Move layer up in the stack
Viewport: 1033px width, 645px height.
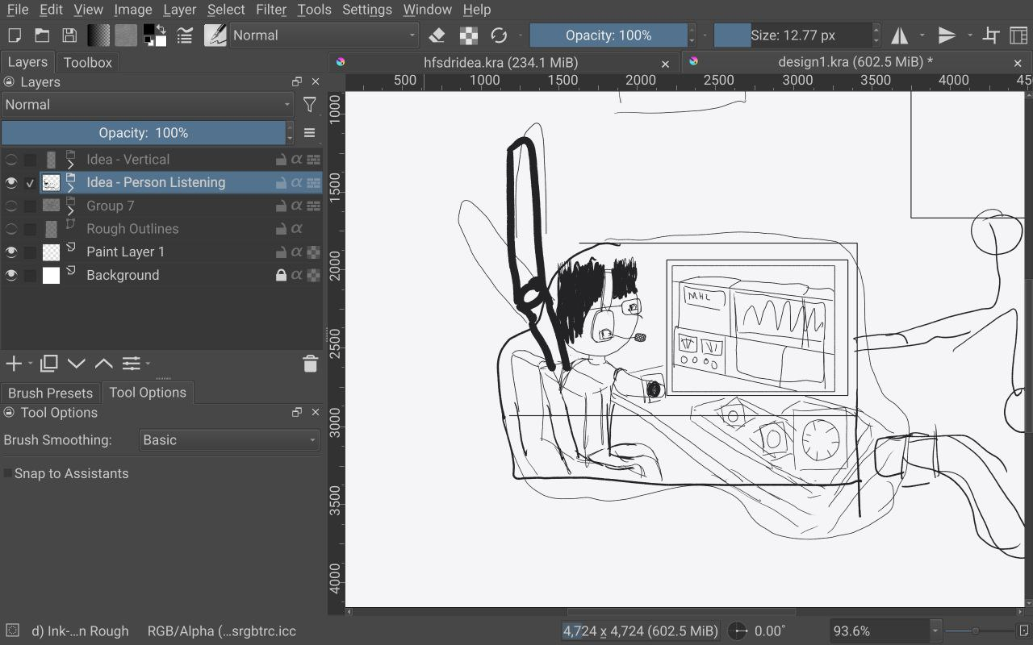[104, 364]
